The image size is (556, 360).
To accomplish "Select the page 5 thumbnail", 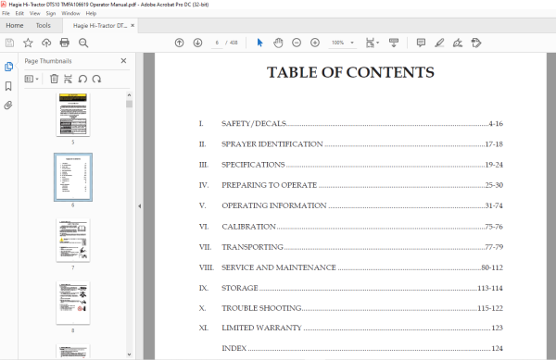I will 73,115.
